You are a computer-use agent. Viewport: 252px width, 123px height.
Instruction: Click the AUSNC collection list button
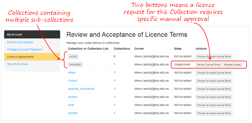[x=73, y=56]
